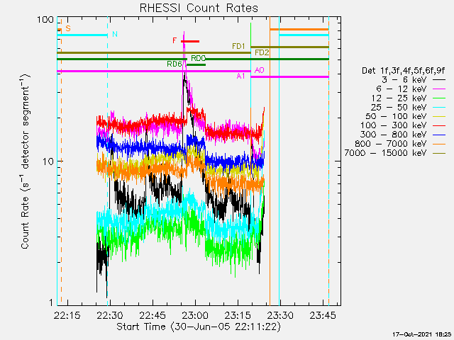This screenshot has height=340, width=454.
Task: Select the '300 - 800 keV' legend entry
Action: (403, 135)
